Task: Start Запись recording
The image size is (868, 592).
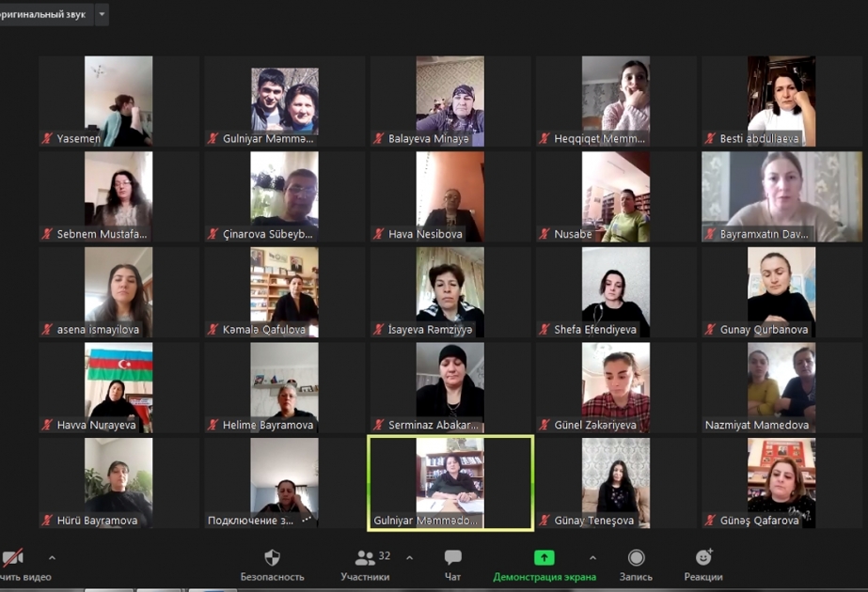Action: pos(636,557)
